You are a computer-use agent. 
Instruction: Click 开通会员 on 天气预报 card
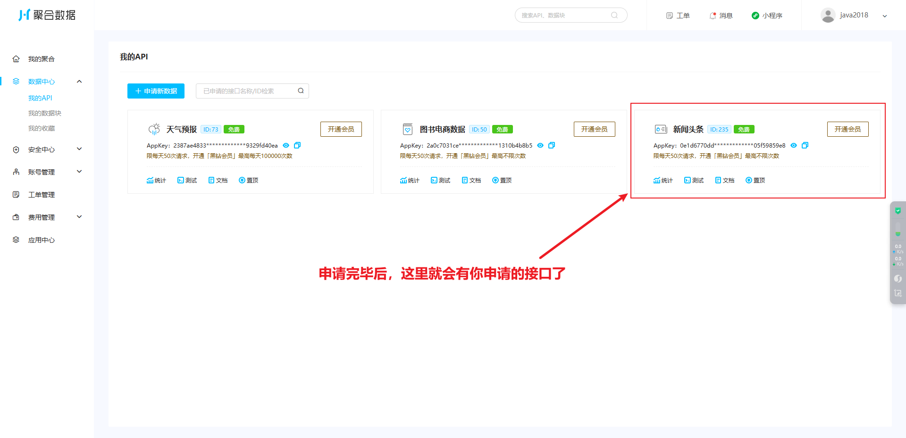coord(341,129)
